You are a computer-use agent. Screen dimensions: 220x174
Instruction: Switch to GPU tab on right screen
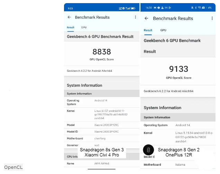(163, 30)
